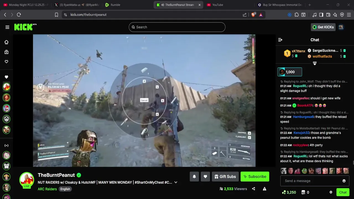The width and height of the screenshot is (354, 199).
Task: Click the Get KICKs button
Action: tap(323, 27)
